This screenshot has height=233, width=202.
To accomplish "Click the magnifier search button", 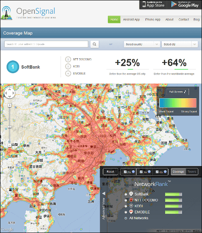I will coord(95,44).
